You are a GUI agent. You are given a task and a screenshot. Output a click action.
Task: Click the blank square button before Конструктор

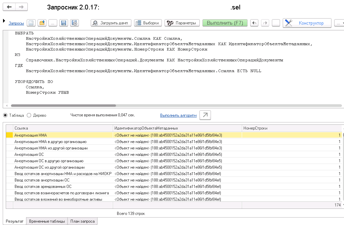click(x=276, y=23)
